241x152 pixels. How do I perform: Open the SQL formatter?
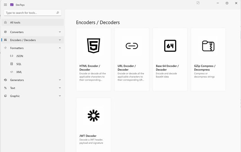(19, 64)
